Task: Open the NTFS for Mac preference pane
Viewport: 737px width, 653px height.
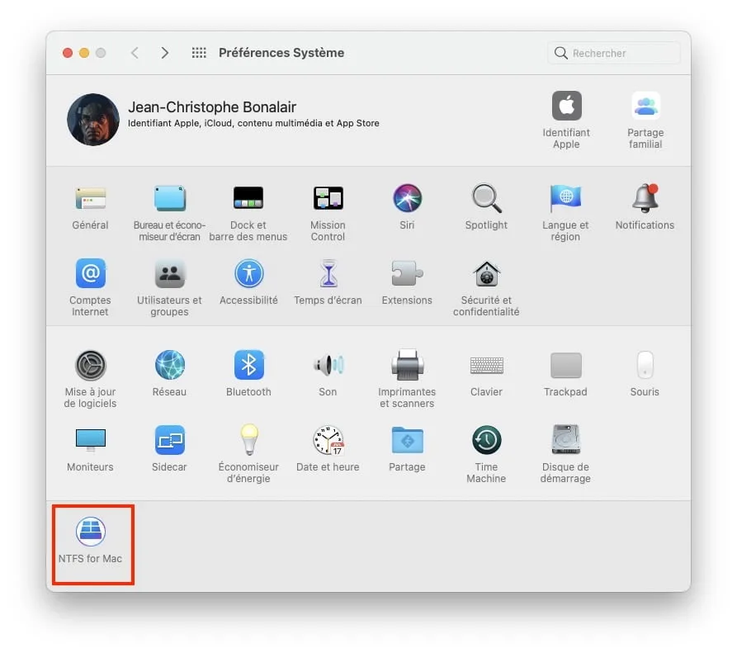Action: pos(92,532)
